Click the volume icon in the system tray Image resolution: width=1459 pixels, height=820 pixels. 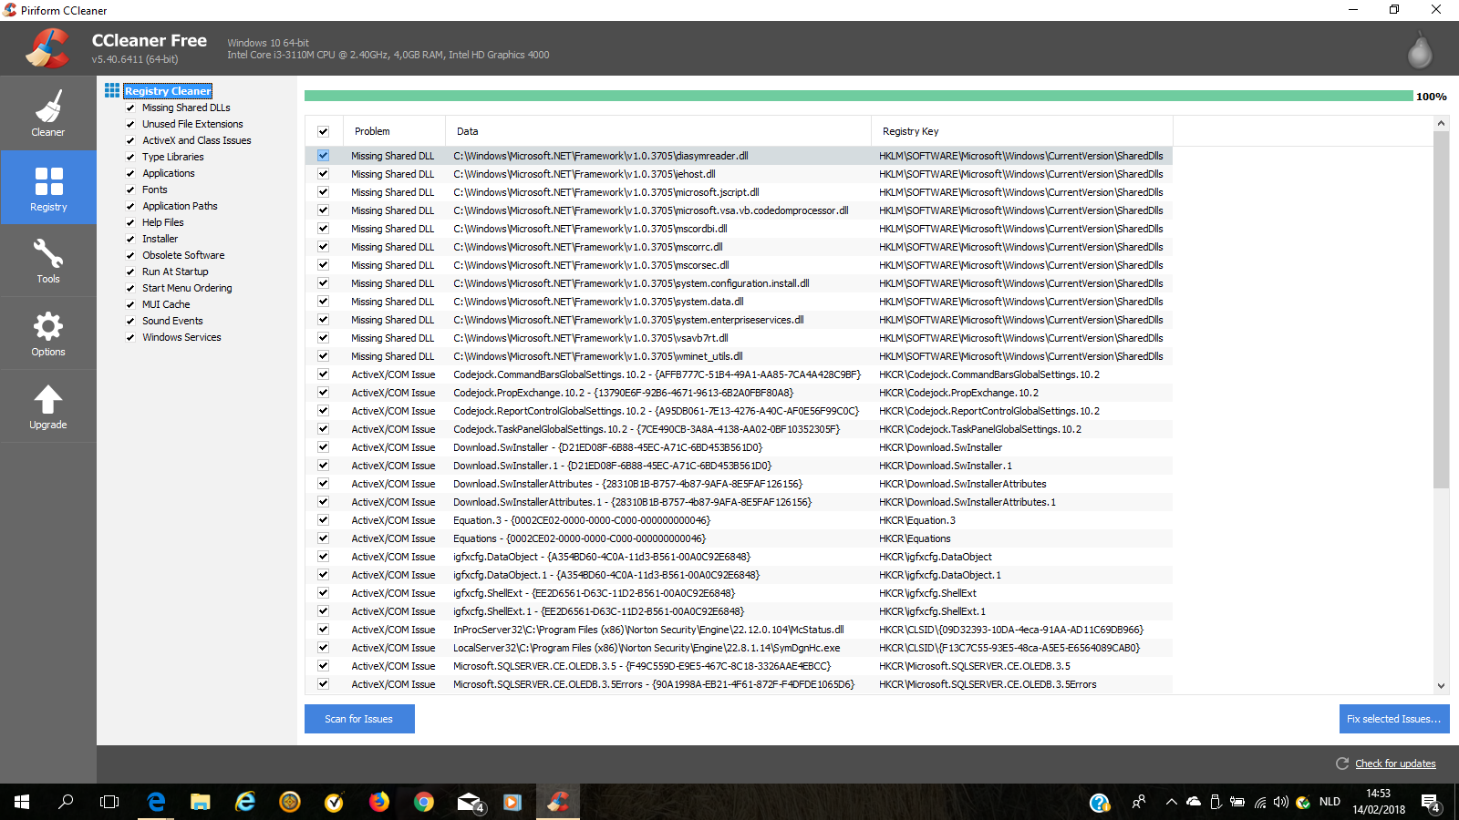1281,802
